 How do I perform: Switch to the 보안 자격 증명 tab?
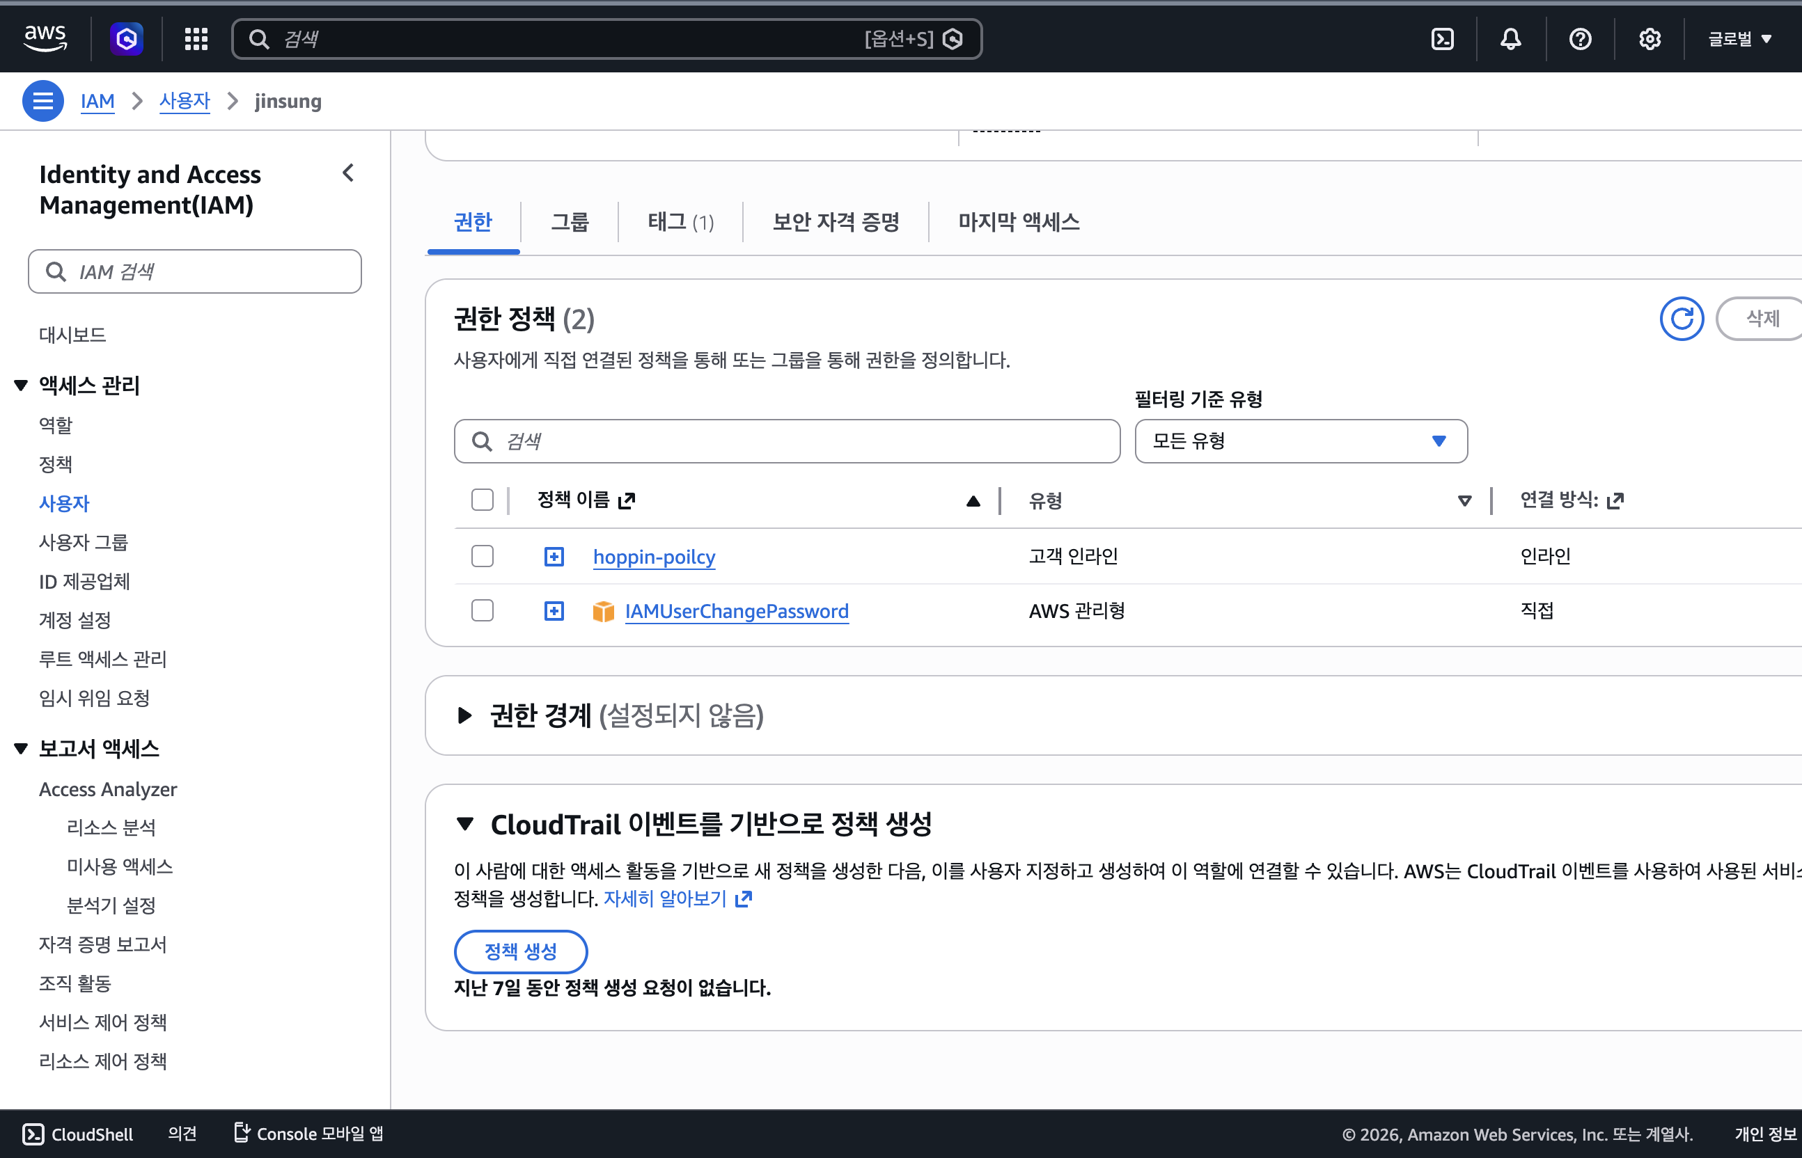tap(836, 222)
